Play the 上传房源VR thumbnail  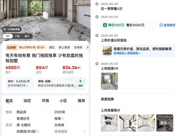click(x=109, y=81)
